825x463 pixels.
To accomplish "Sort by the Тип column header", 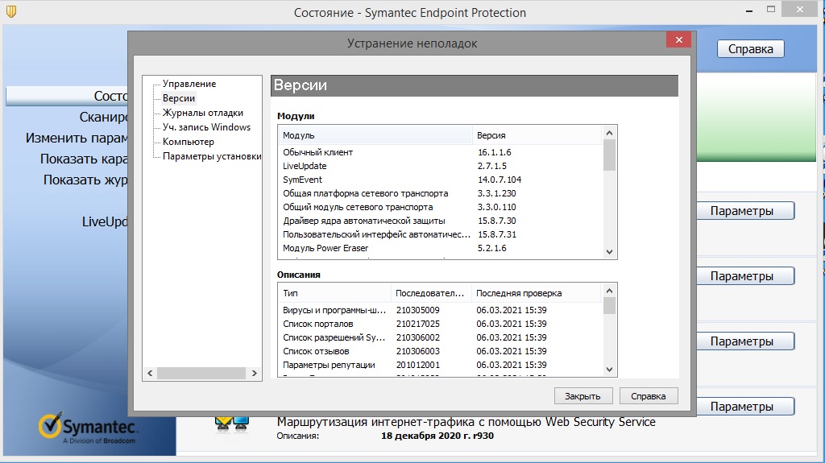I will [335, 293].
